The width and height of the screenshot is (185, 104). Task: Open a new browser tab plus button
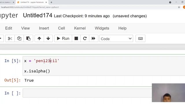pyautogui.click(x=51, y=2)
